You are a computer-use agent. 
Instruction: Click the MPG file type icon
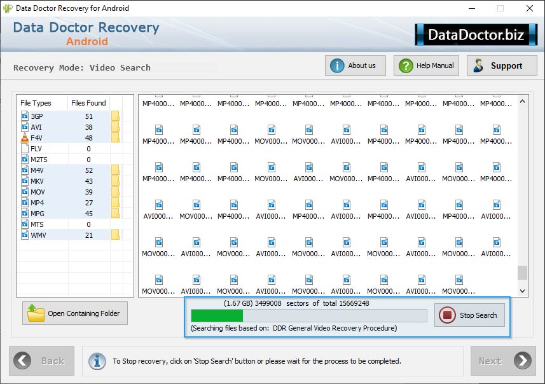point(25,213)
